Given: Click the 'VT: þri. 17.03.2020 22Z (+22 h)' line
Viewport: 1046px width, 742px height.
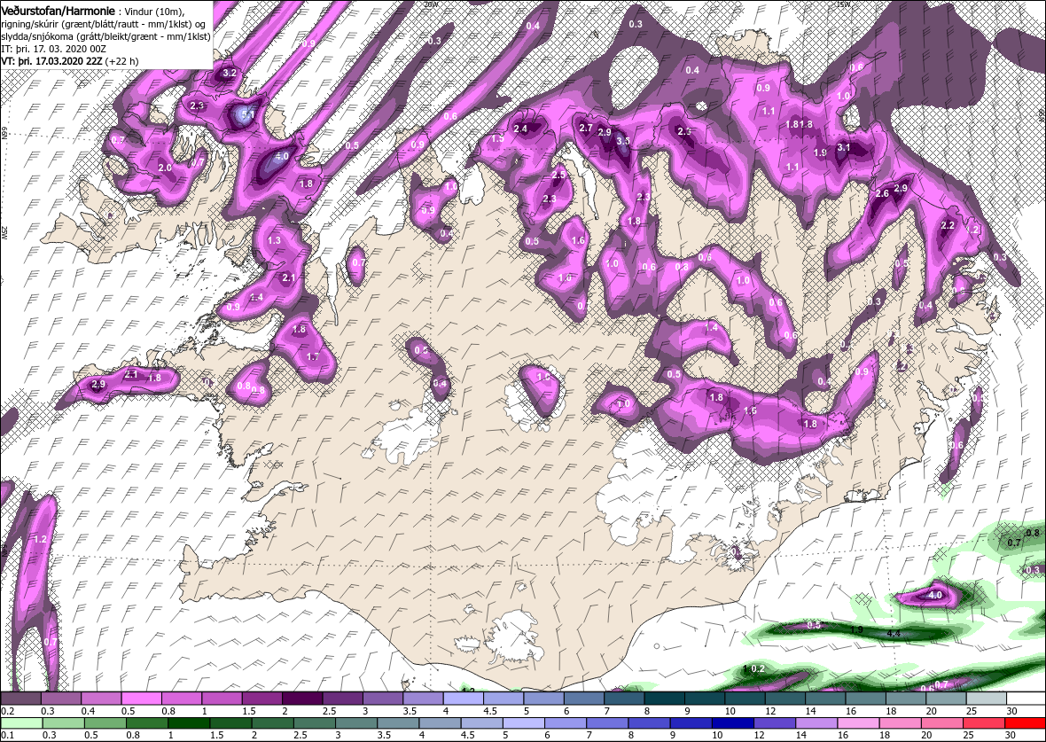Looking at the screenshot, I should pos(70,61).
